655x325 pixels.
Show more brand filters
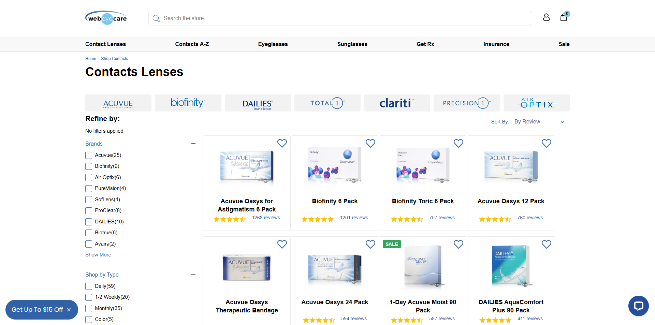(x=98, y=255)
